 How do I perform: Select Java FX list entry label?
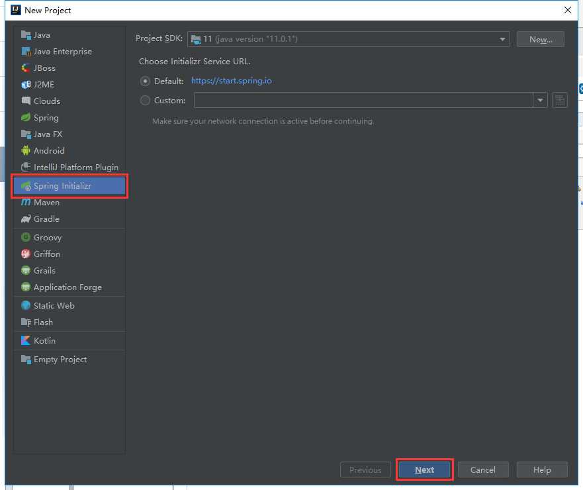click(48, 134)
